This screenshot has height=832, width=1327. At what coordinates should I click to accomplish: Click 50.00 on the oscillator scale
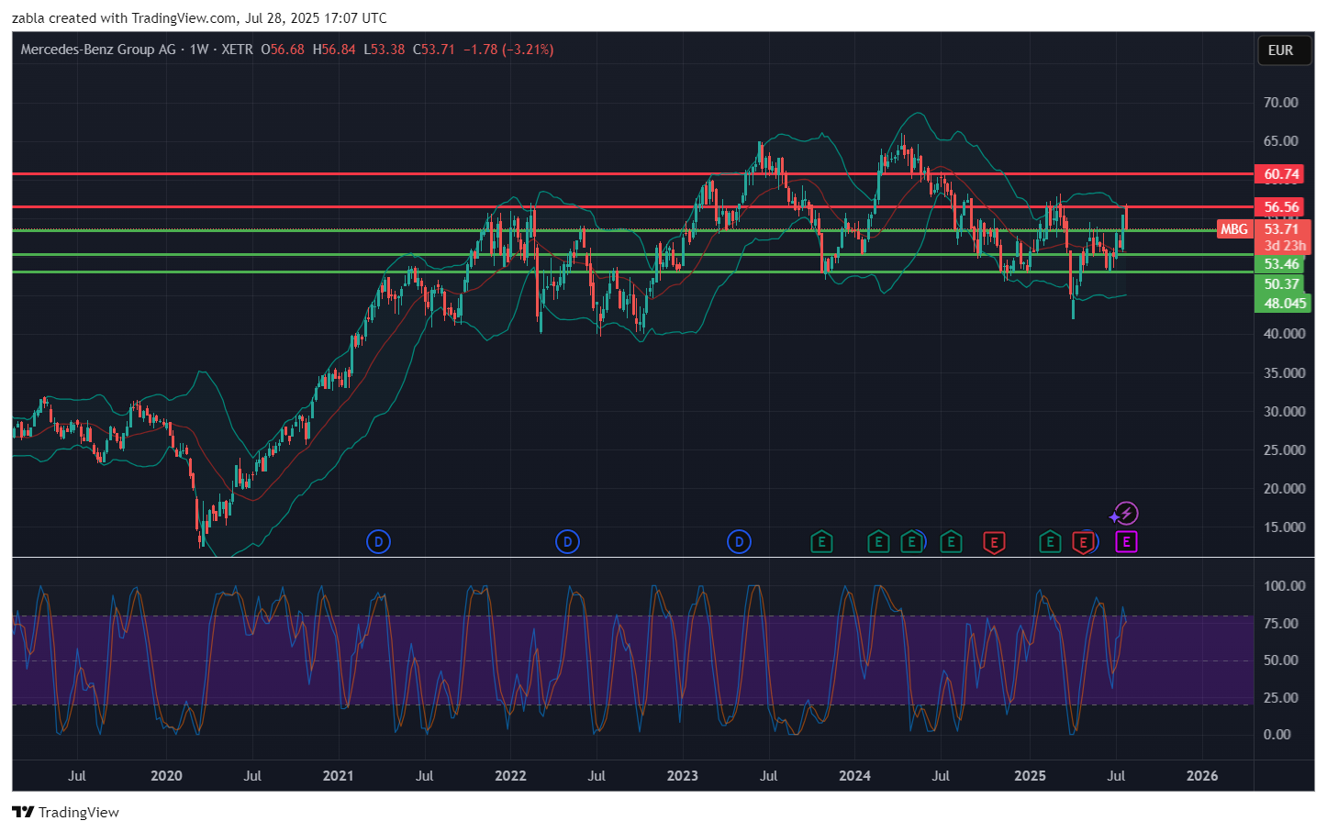pos(1281,660)
